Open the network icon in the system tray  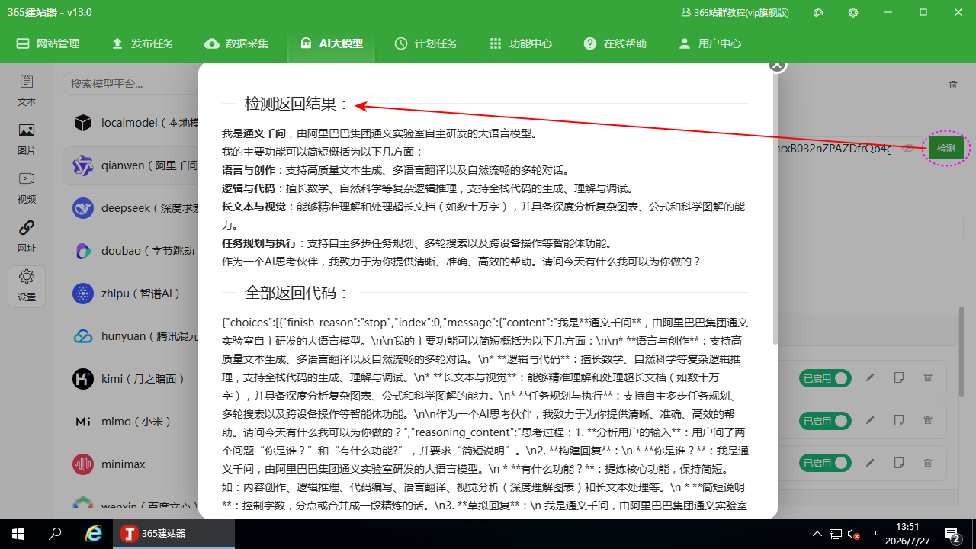point(836,534)
